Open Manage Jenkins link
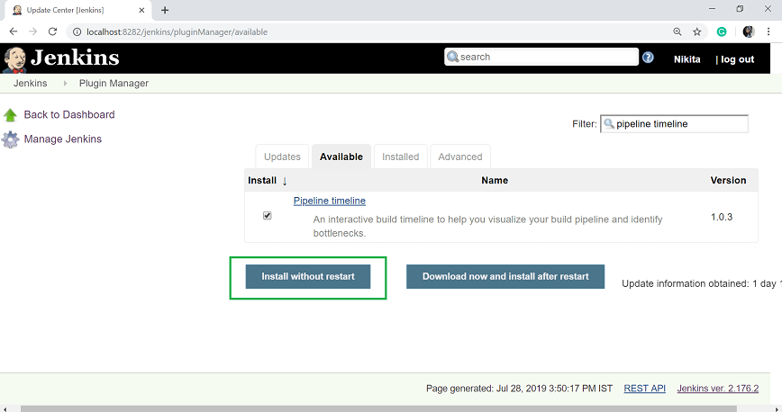Screen dimensions: 782x412 pos(63,139)
